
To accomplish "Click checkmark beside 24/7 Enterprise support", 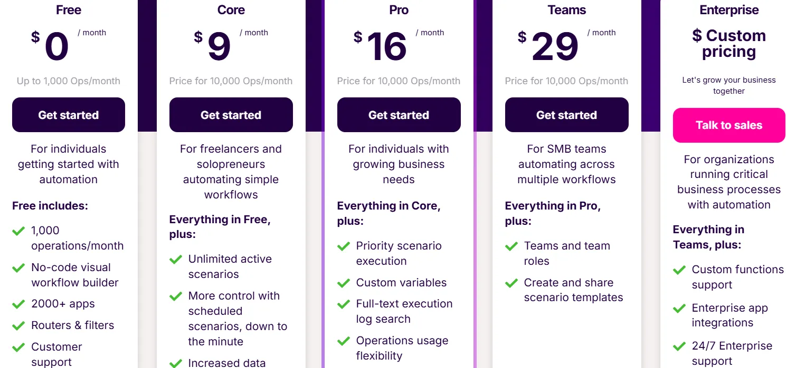I will tap(679, 346).
